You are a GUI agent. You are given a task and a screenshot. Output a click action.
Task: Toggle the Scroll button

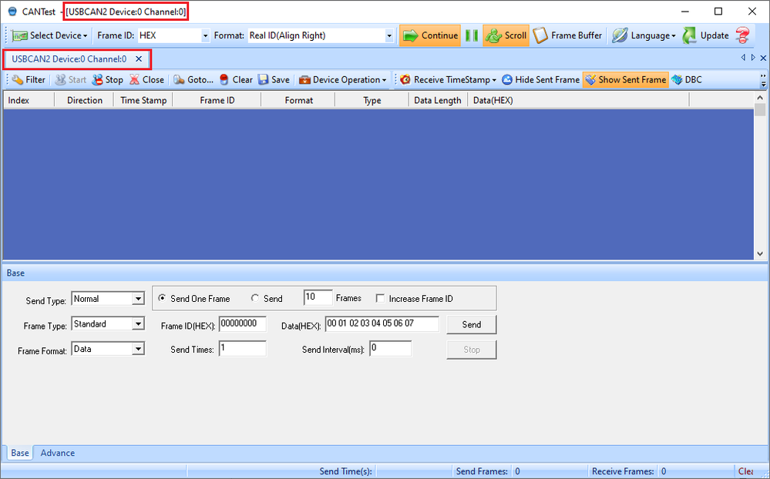coord(506,36)
